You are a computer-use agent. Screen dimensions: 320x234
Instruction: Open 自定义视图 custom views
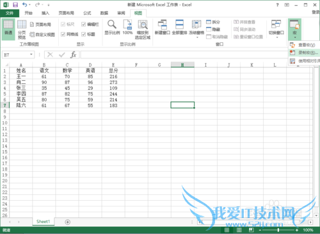[42, 35]
